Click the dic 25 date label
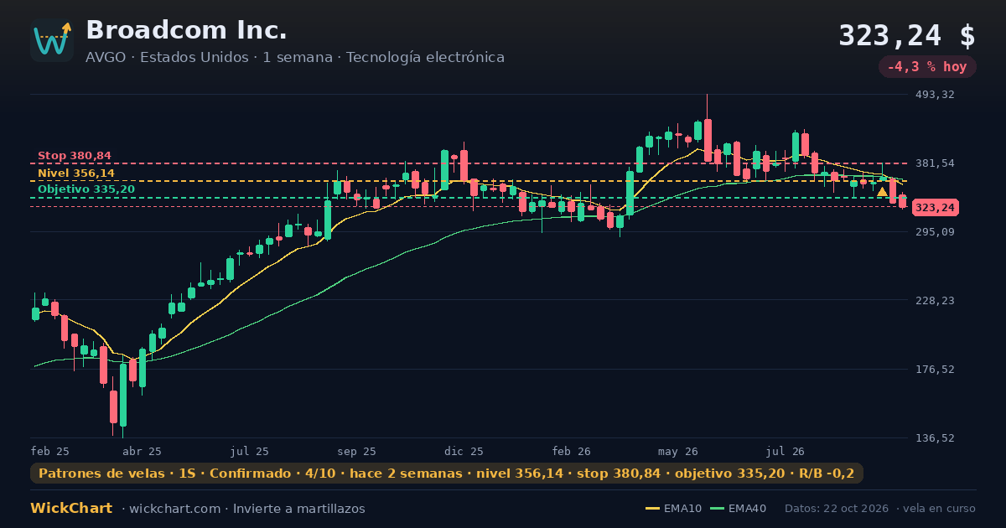Image resolution: width=1006 pixels, height=528 pixels. (x=464, y=451)
